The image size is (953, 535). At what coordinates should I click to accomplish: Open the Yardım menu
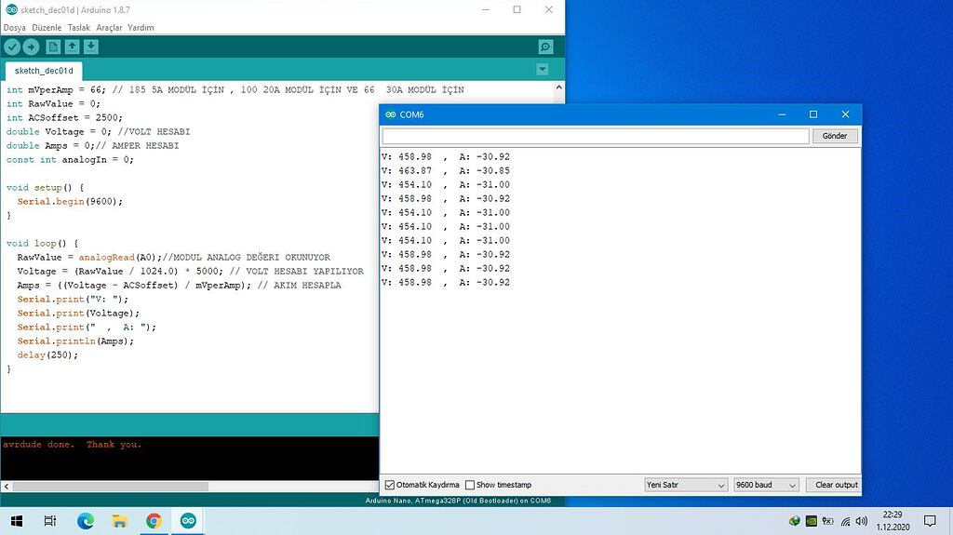[141, 27]
